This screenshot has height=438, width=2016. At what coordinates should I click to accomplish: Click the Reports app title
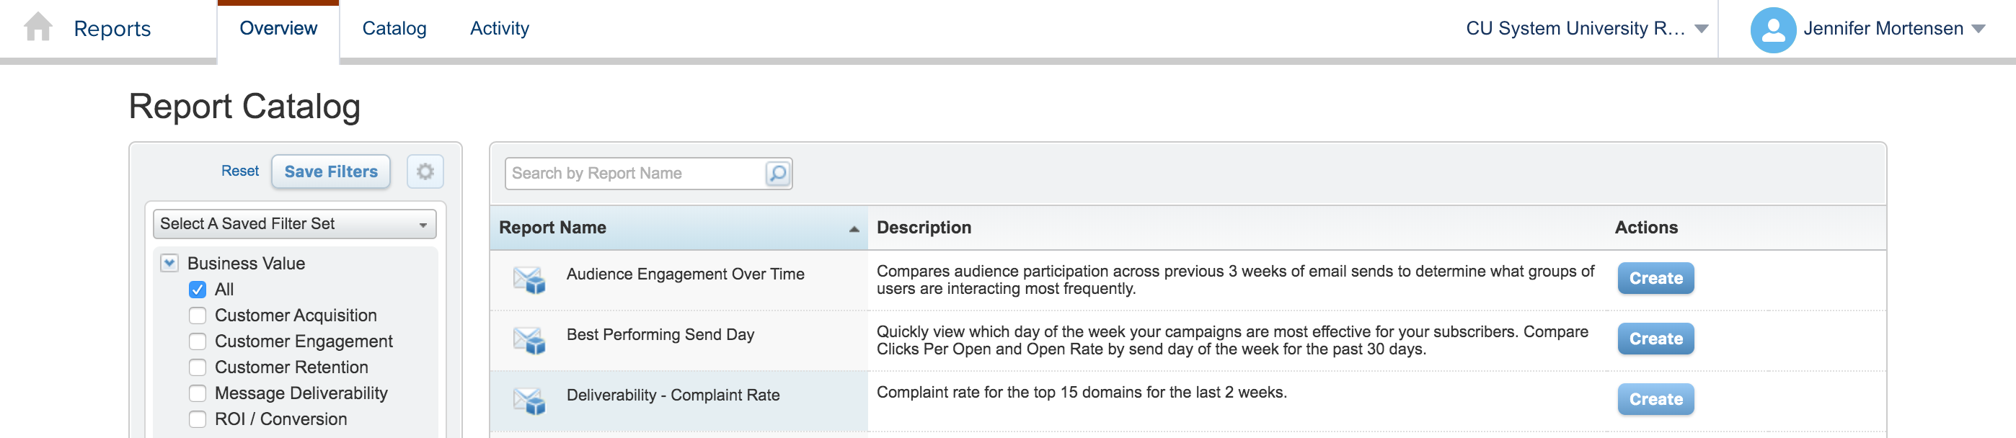click(x=112, y=29)
